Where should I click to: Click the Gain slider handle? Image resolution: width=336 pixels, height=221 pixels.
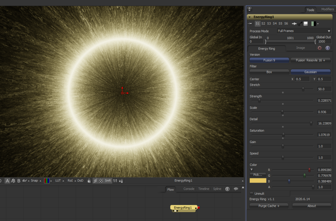[x=283, y=146]
